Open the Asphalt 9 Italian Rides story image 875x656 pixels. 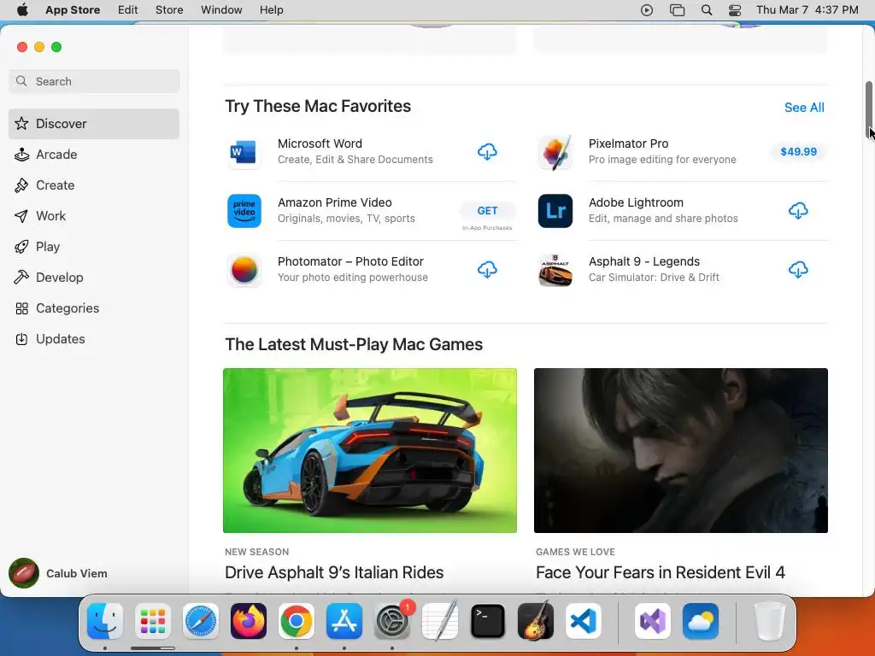pyautogui.click(x=370, y=450)
